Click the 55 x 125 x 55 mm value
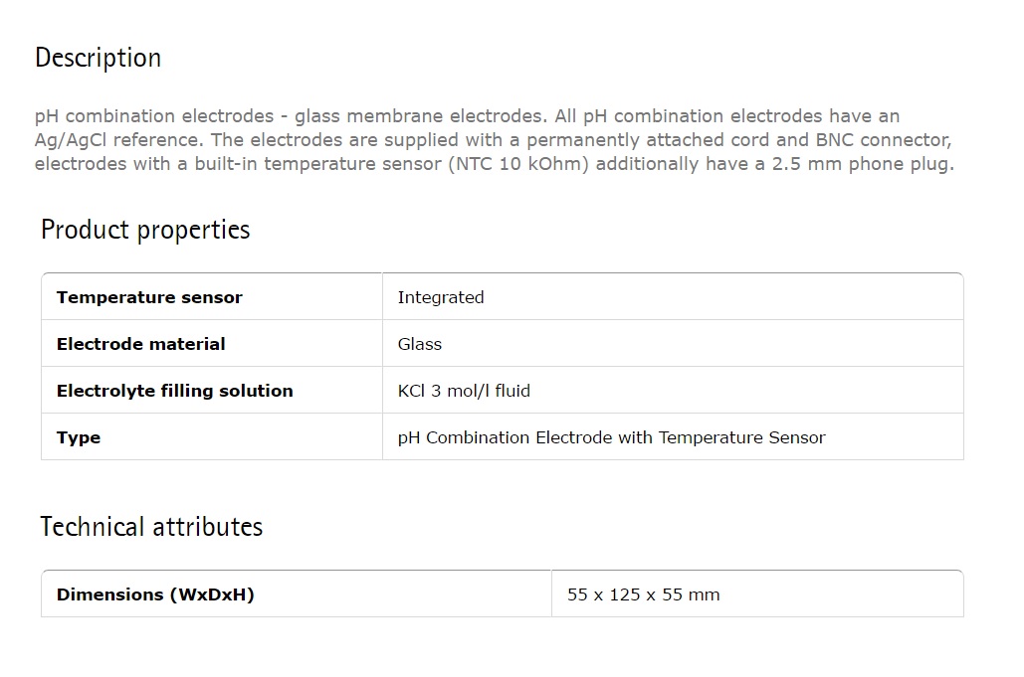Image resolution: width=1024 pixels, height=677 pixels. [x=643, y=594]
